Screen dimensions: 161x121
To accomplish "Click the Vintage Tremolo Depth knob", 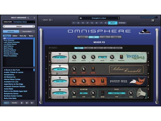I will [x=84, y=57].
